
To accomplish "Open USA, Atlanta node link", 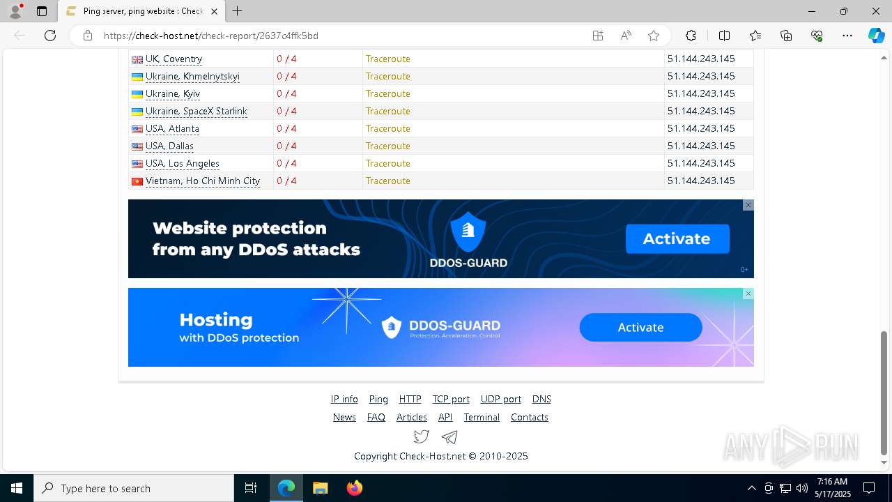I will (x=172, y=128).
